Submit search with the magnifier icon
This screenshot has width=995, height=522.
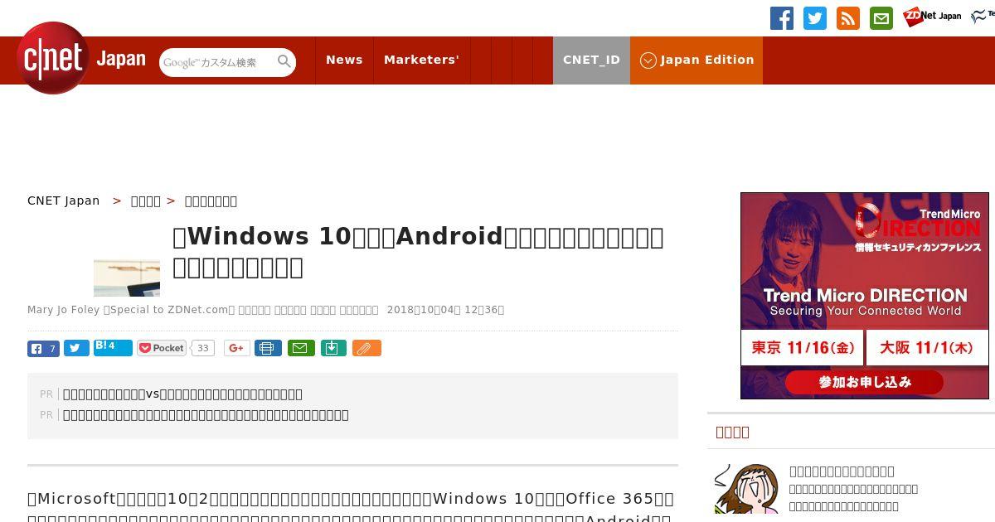coord(284,61)
